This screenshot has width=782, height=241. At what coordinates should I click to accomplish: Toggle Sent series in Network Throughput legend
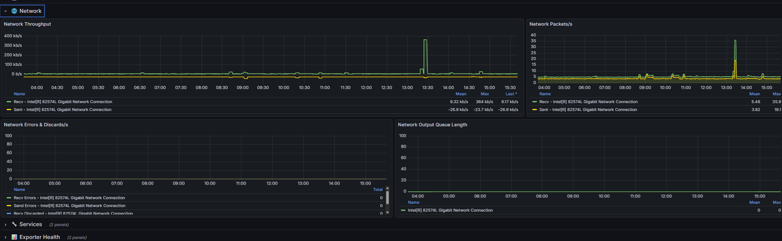point(62,110)
